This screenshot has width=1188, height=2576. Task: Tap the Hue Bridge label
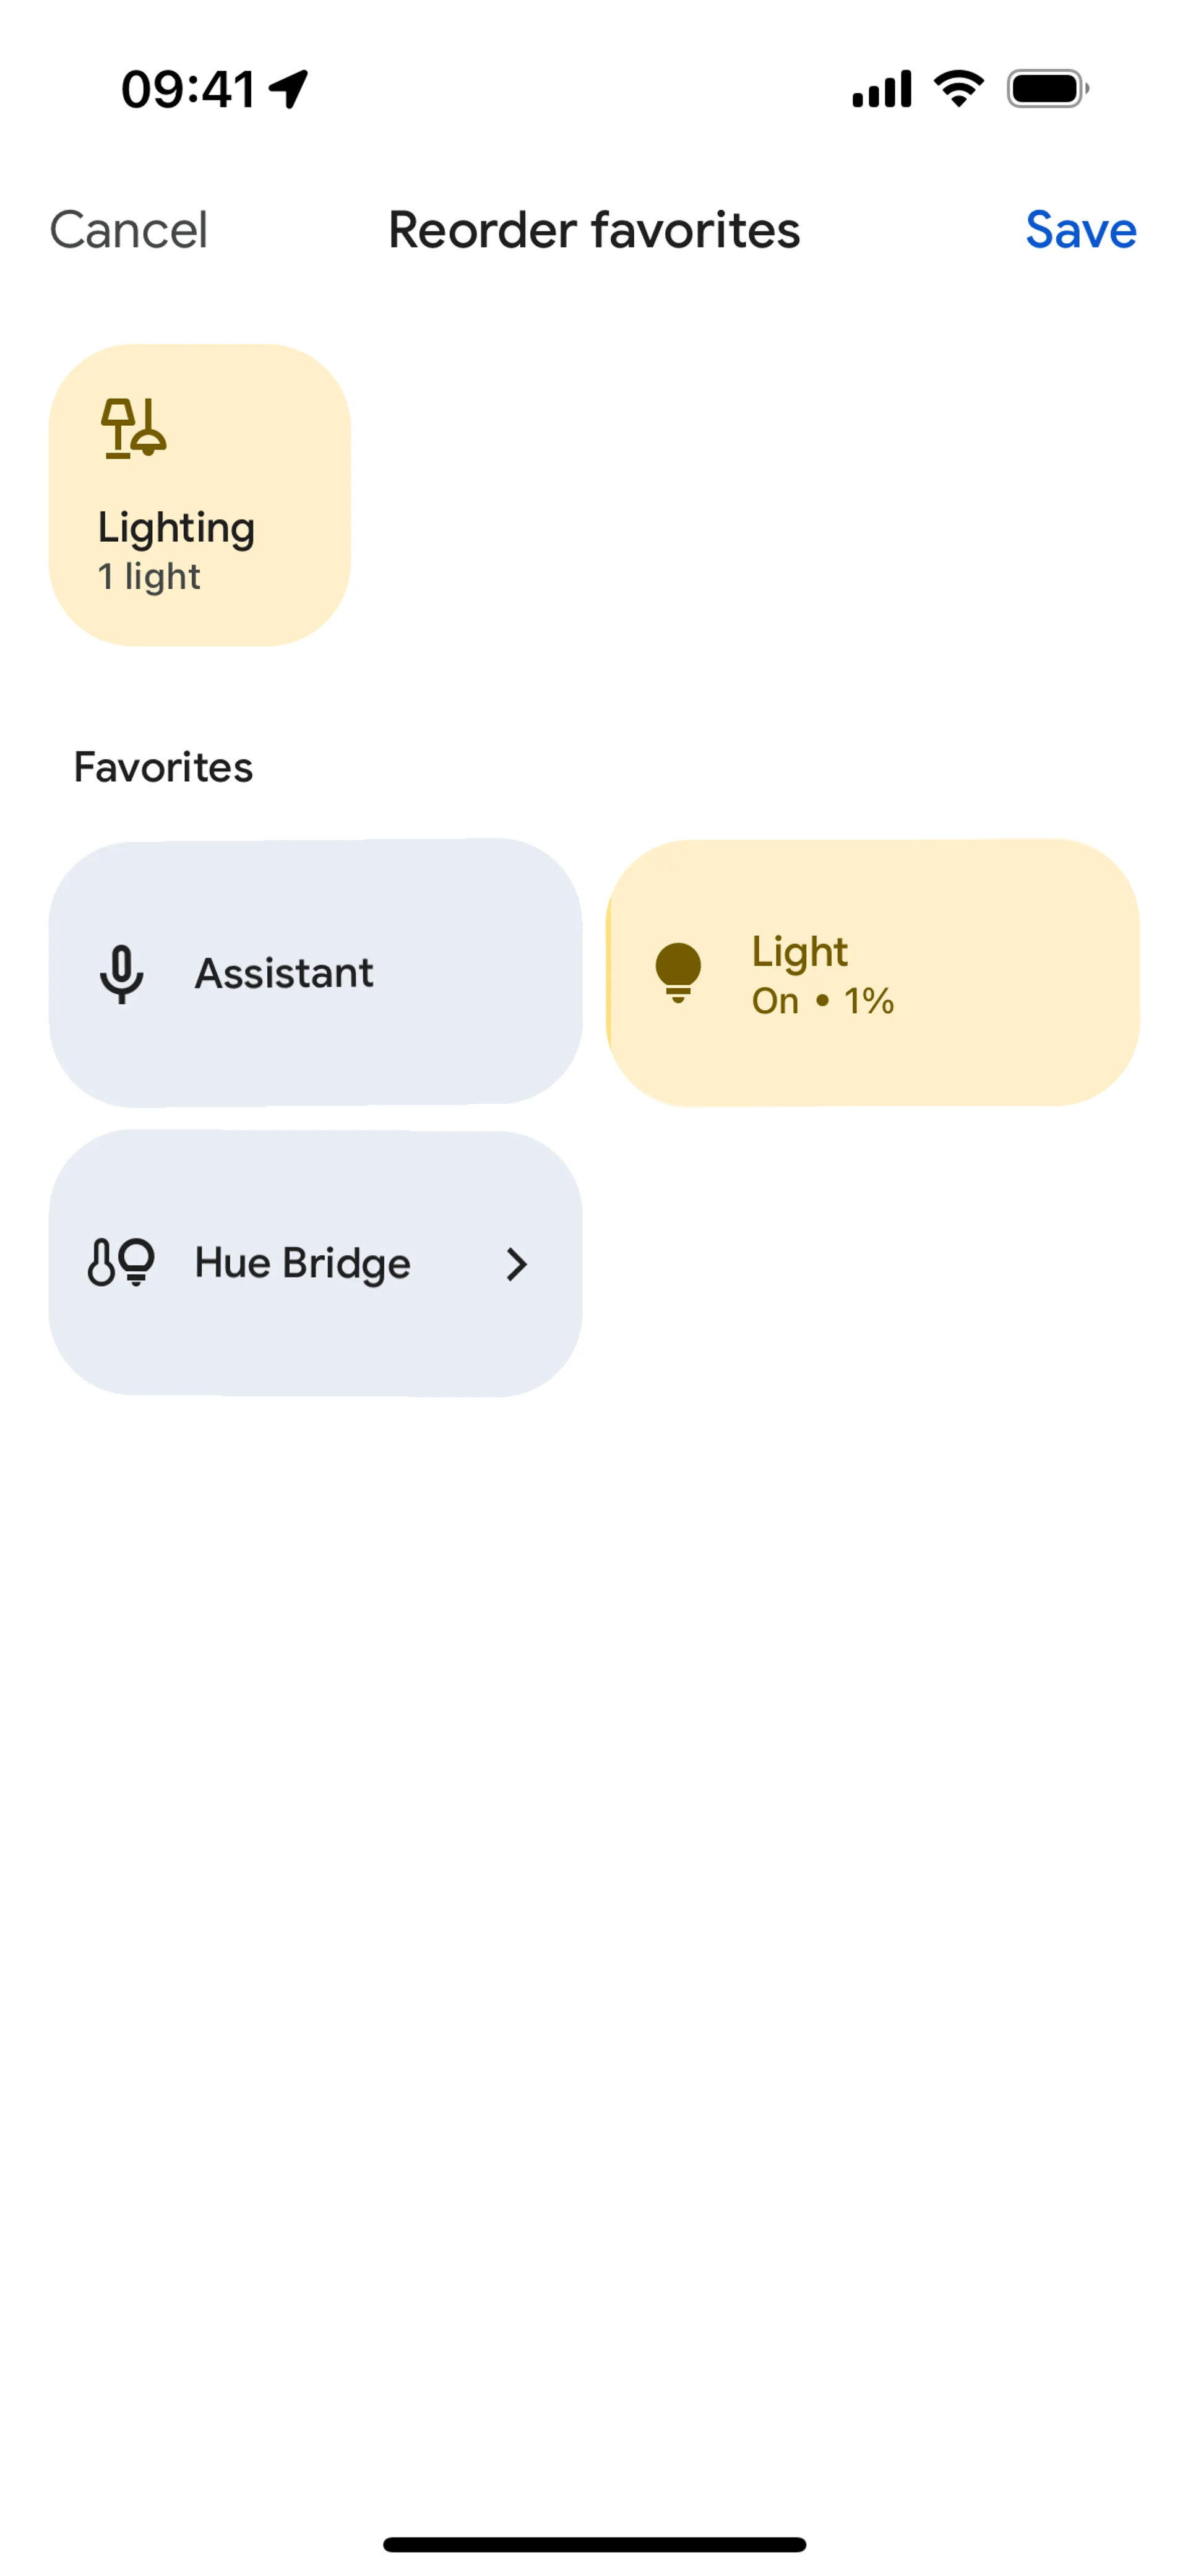(x=302, y=1263)
